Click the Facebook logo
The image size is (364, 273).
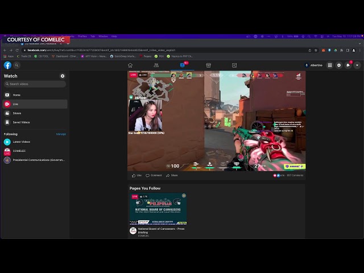click(x=7, y=65)
